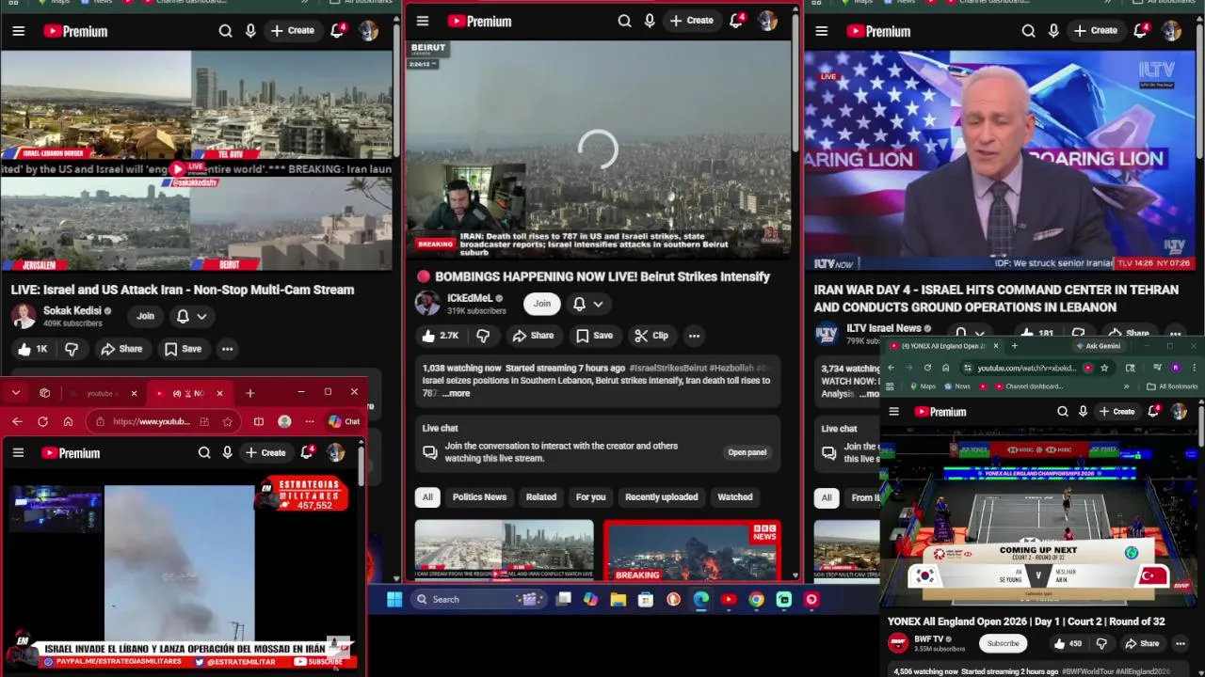Switch to youtube tab in Edge window
The image size is (1205, 677).
point(102,393)
